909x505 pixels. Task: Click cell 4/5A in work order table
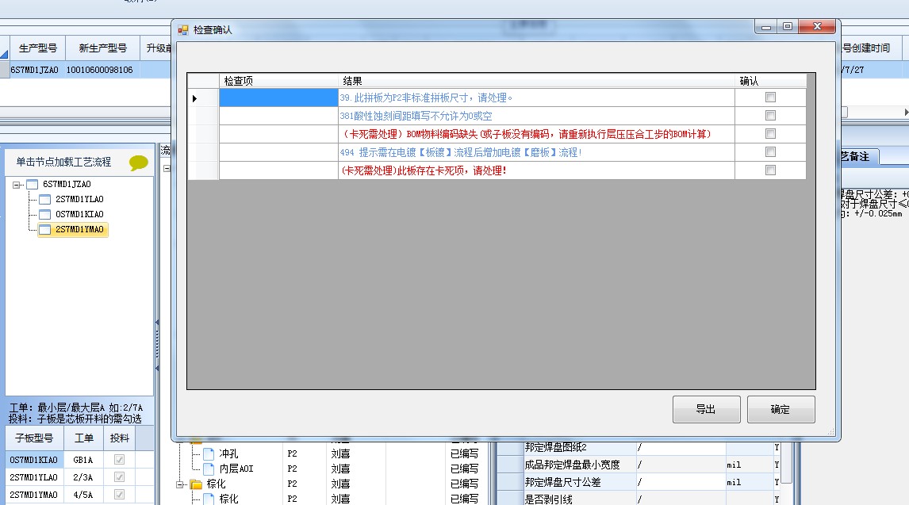83,495
